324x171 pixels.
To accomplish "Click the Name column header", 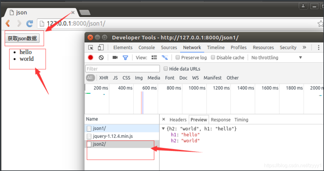I will click(x=122, y=119).
